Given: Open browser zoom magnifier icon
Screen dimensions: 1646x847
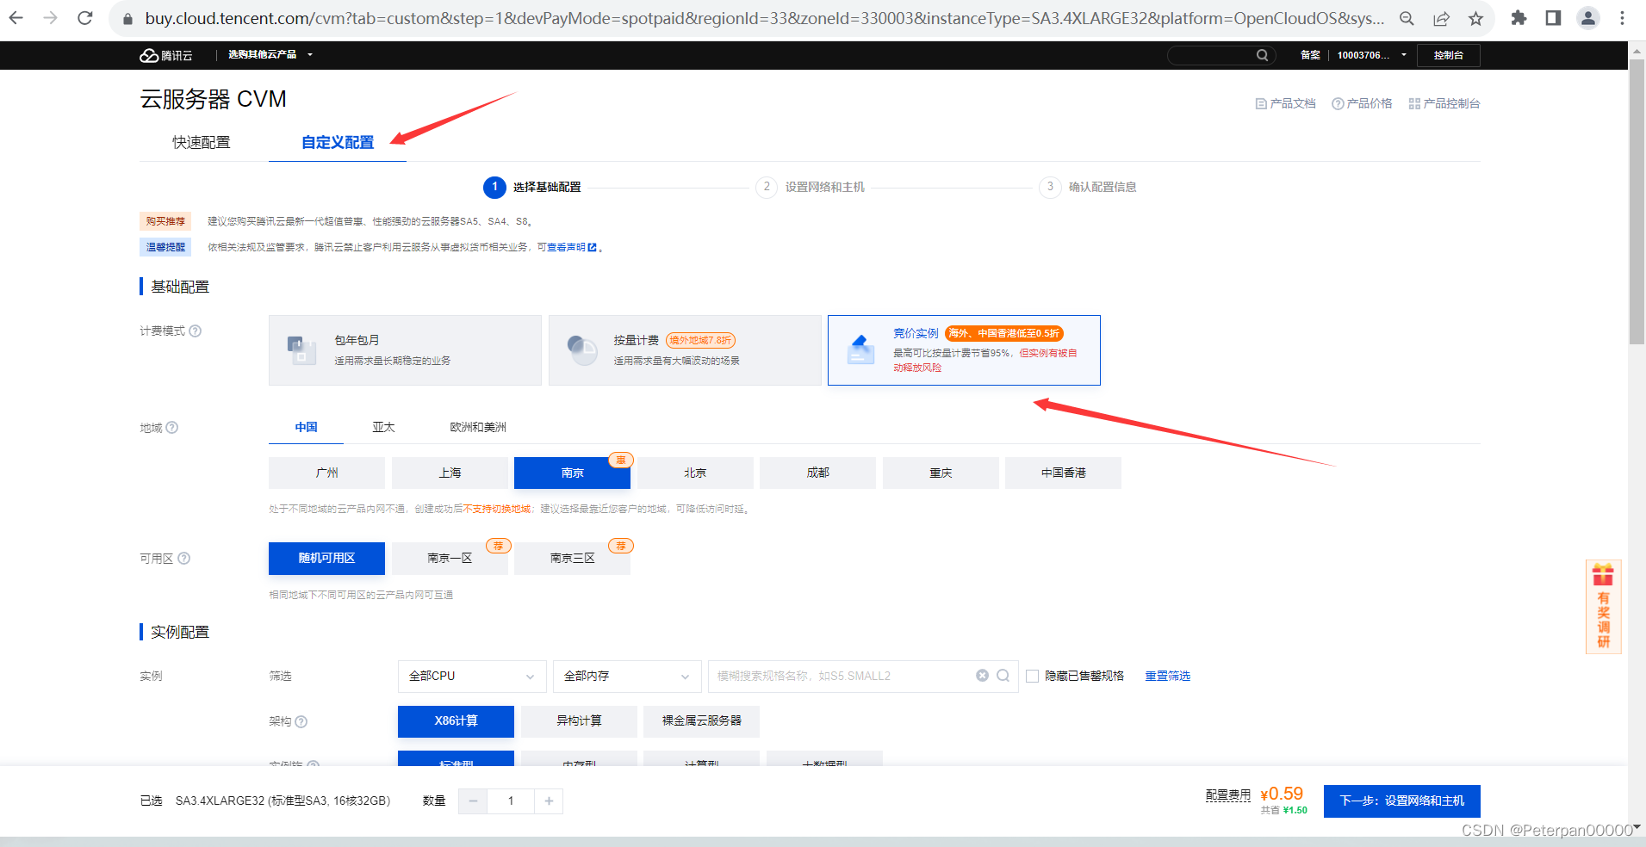Looking at the screenshot, I should [x=1407, y=18].
